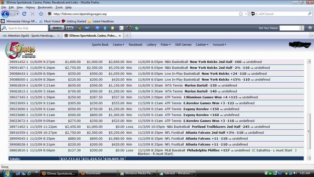Click the volume speaker tray icon
Screen dimensions: 314x177
point(295,173)
